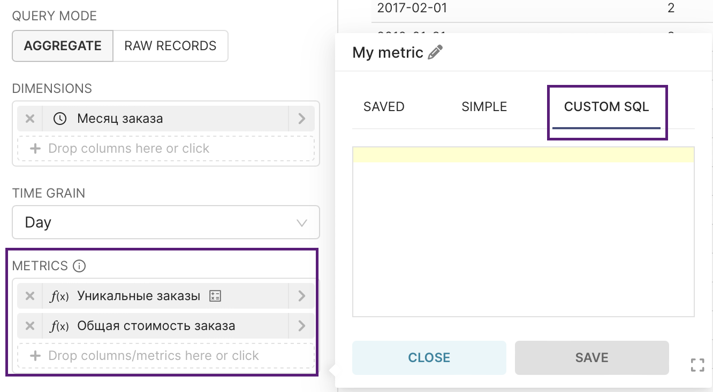The width and height of the screenshot is (713, 392).
Task: Remove the Уникальные заказы metric
Action: [x=30, y=296]
